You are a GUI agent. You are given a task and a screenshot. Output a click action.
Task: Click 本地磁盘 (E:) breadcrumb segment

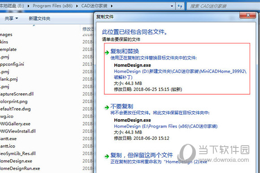12,6
